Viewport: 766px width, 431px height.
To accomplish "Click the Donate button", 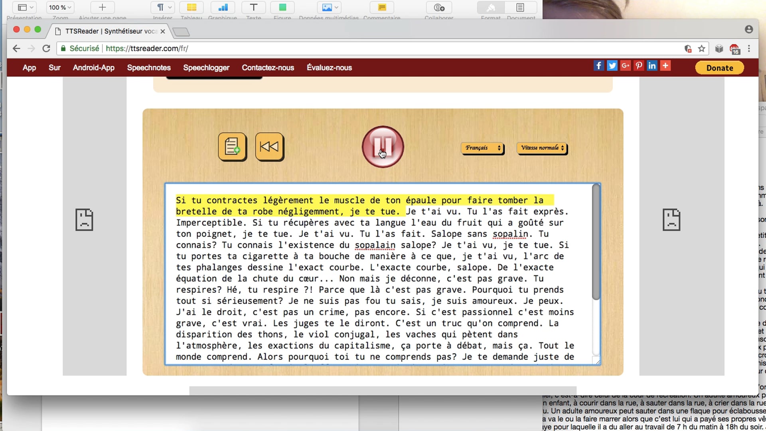I will pyautogui.click(x=719, y=68).
